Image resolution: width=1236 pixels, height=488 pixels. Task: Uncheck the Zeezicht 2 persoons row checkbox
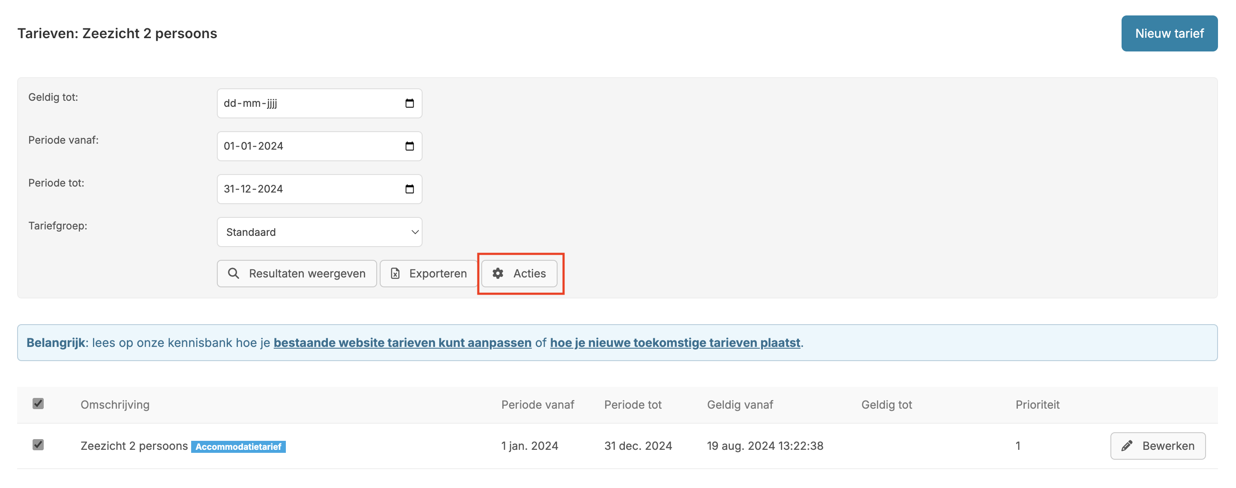pyautogui.click(x=38, y=445)
